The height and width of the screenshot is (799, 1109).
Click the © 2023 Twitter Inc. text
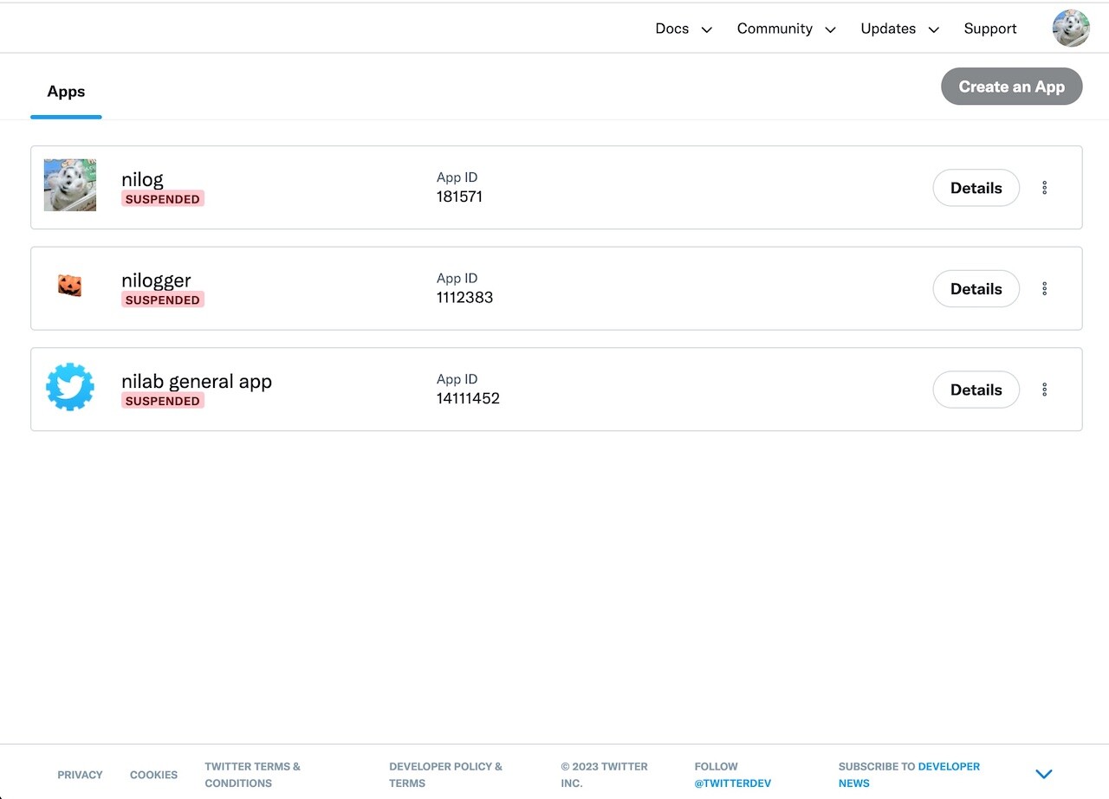[604, 775]
